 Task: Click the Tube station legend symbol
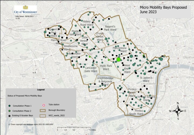click(x=43, y=104)
